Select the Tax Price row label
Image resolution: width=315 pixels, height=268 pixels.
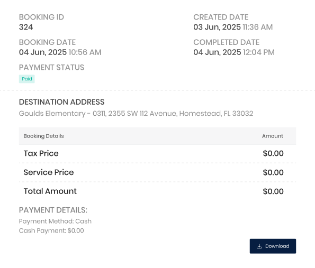pyautogui.click(x=41, y=153)
